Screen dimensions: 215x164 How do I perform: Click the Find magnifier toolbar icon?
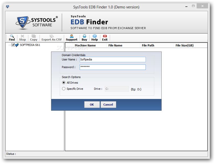click(12, 36)
